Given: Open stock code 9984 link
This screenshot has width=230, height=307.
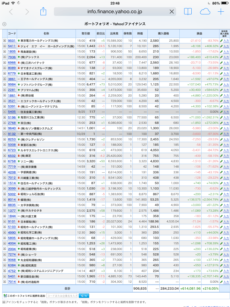Looking at the screenshot, I should pos(12,85).
